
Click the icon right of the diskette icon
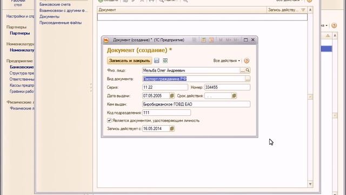coord(165,61)
